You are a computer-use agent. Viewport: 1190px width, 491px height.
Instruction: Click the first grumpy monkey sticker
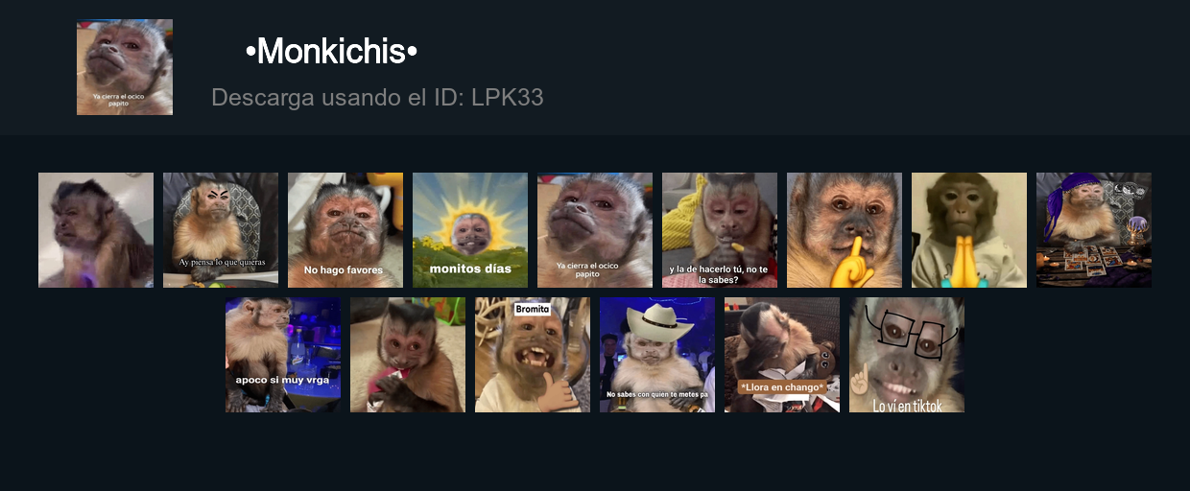(96, 230)
